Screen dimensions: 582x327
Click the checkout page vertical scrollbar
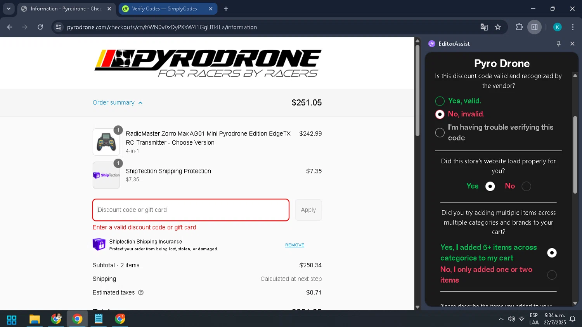coord(417,90)
